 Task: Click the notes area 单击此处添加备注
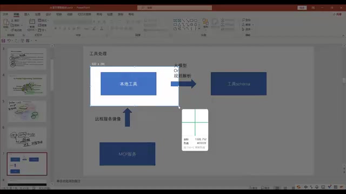pyautogui.click(x=69, y=181)
